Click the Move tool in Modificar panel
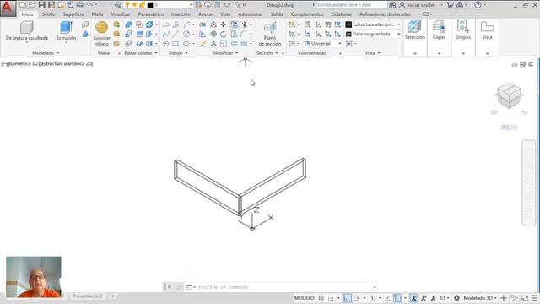 click(x=223, y=24)
